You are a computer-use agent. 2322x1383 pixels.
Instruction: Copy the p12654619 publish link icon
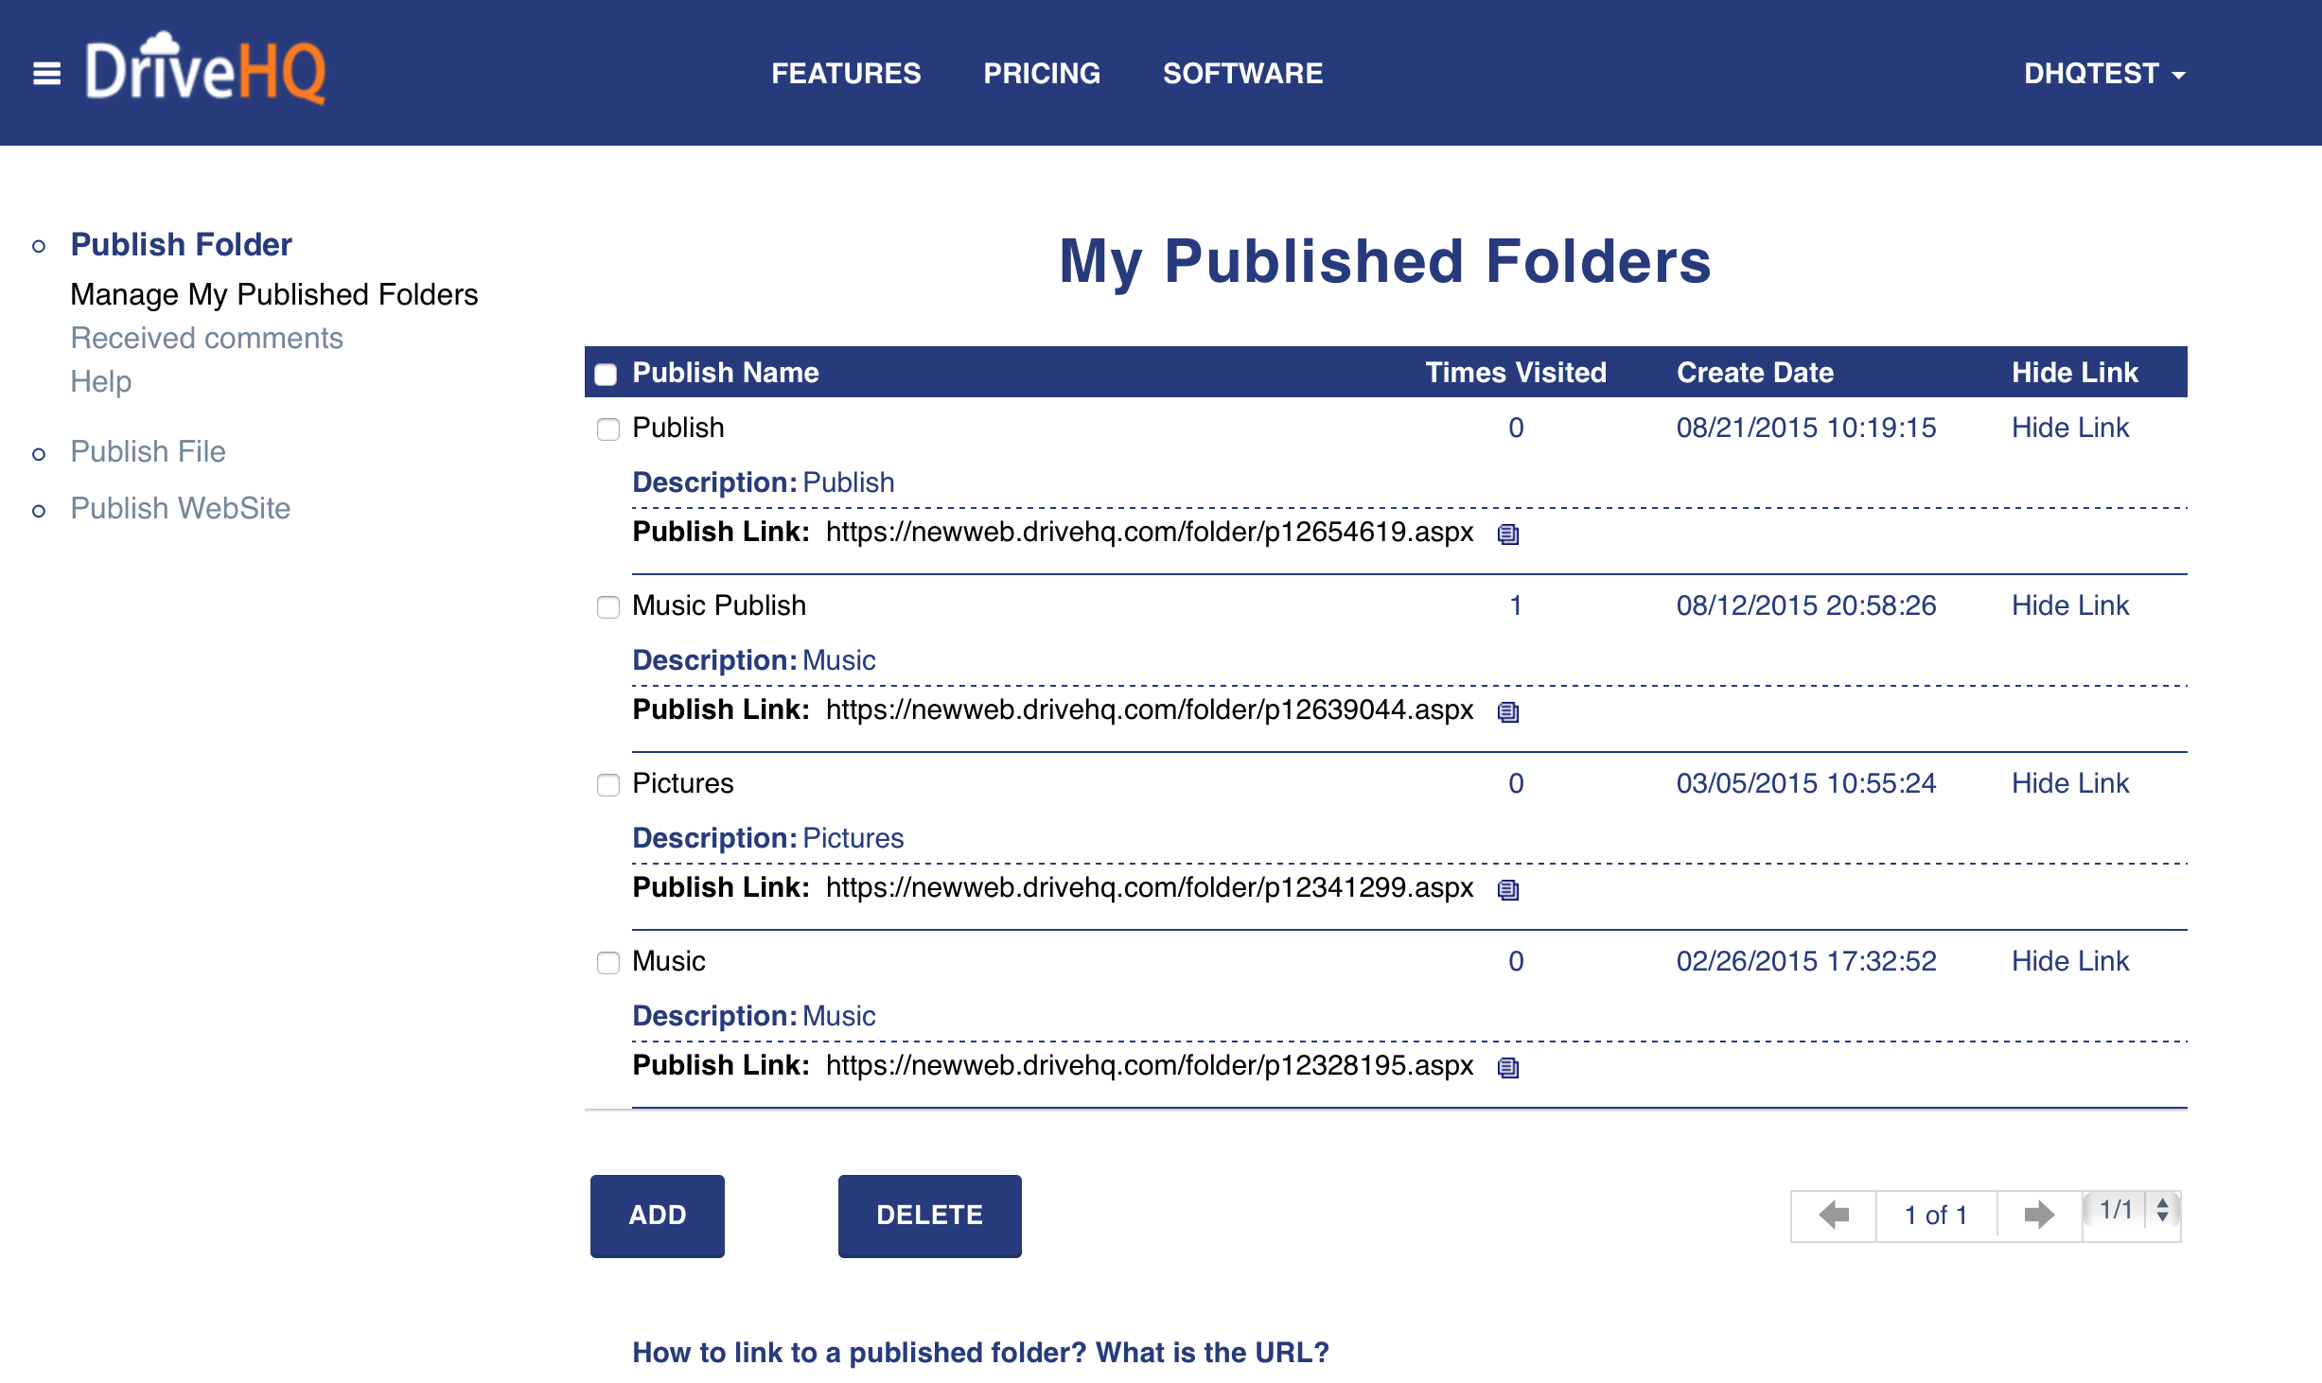pyautogui.click(x=1508, y=534)
